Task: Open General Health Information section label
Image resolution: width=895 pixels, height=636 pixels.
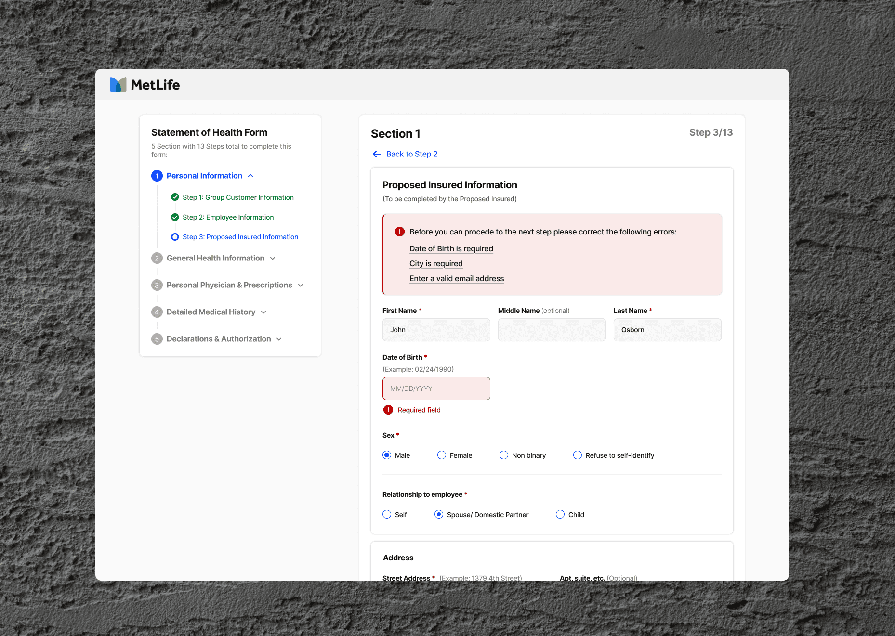Action: coord(215,258)
